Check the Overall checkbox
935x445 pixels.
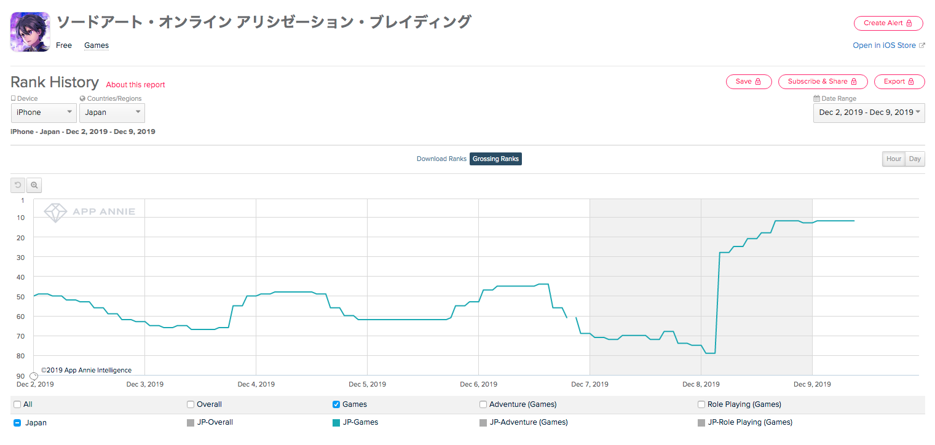point(191,404)
